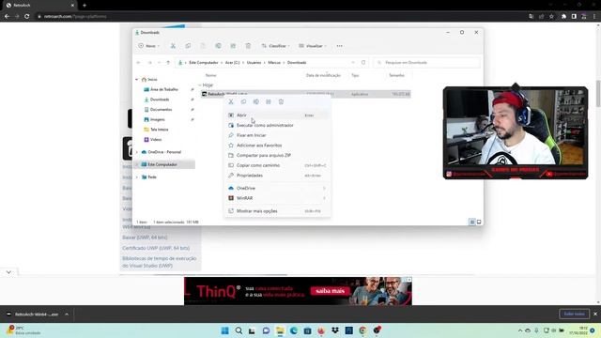Viewport: 601px width, 338px height.
Task: Click the Share icon in Explorer toolbar
Action: click(233, 46)
